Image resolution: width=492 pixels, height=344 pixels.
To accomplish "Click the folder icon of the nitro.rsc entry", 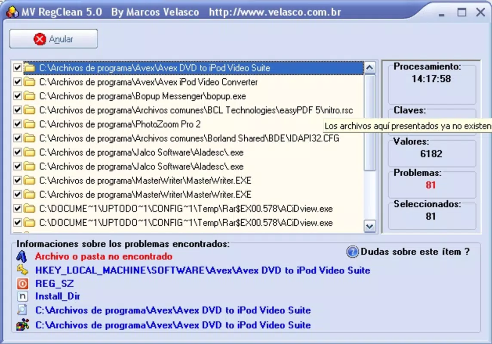I will click(30, 110).
